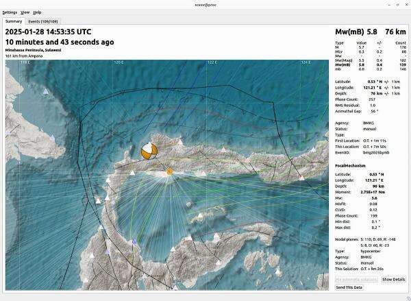Click the First Location O.T. + 1m 11s
411x301 pixels.
click(374, 141)
